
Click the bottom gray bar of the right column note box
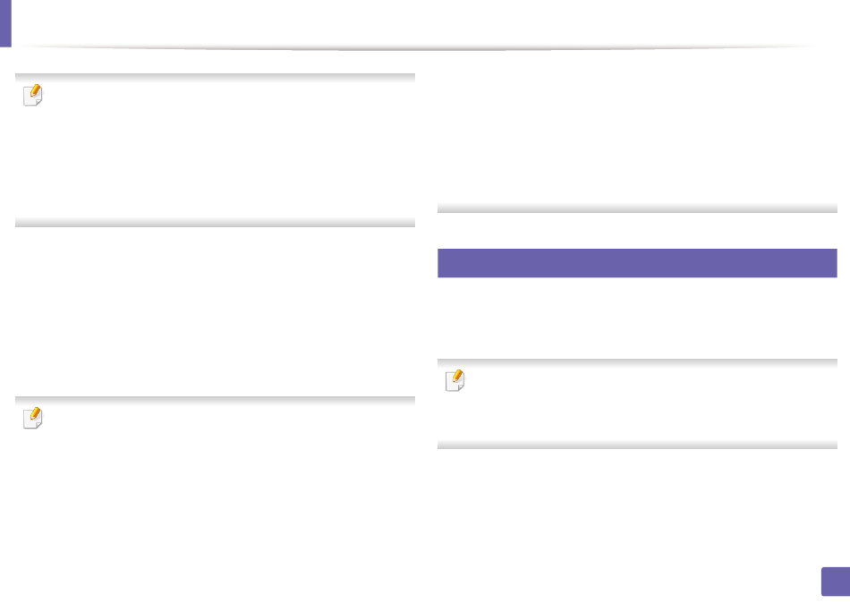(x=637, y=445)
